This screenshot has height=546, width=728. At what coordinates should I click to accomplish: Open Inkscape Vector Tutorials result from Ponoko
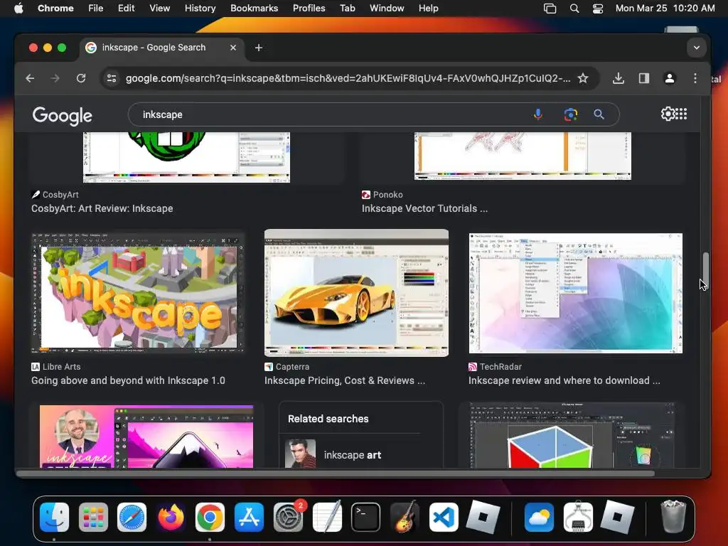[424, 208]
